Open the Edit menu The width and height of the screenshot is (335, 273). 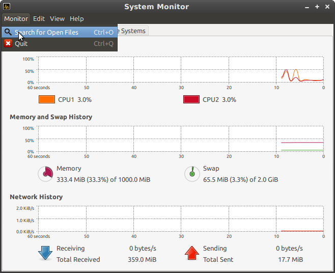[39, 19]
